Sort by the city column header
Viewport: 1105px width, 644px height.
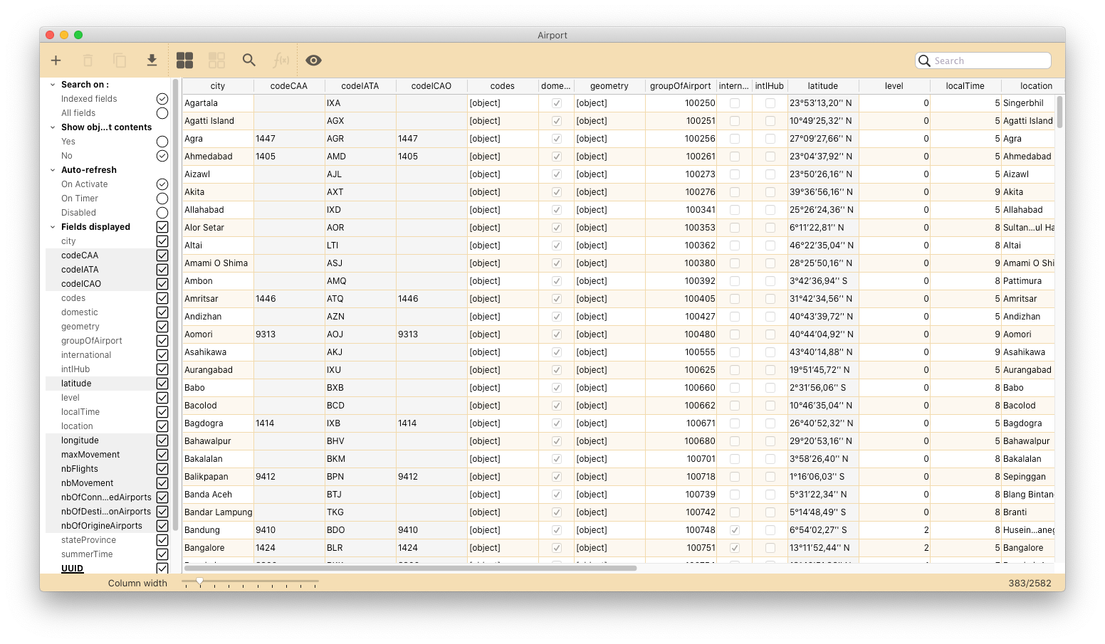[218, 86]
